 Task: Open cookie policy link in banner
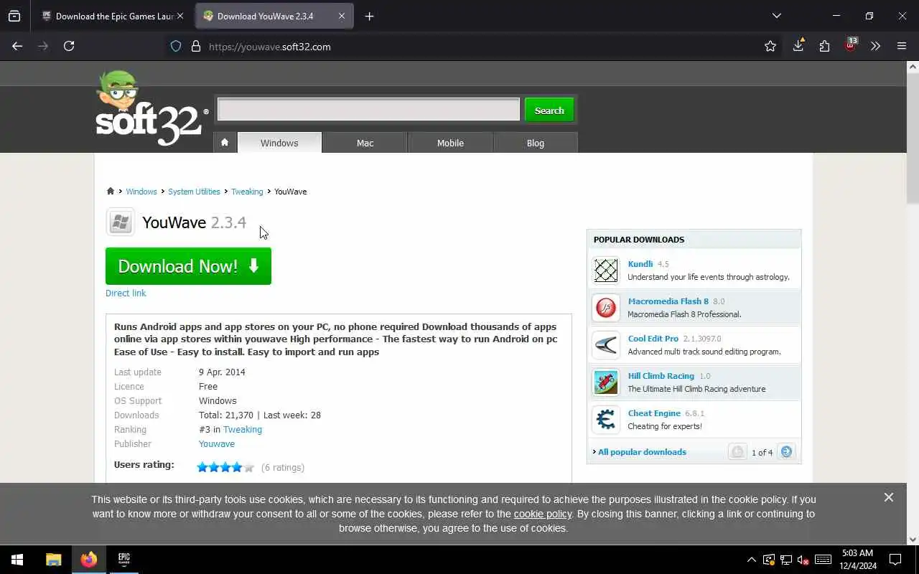coord(543,514)
